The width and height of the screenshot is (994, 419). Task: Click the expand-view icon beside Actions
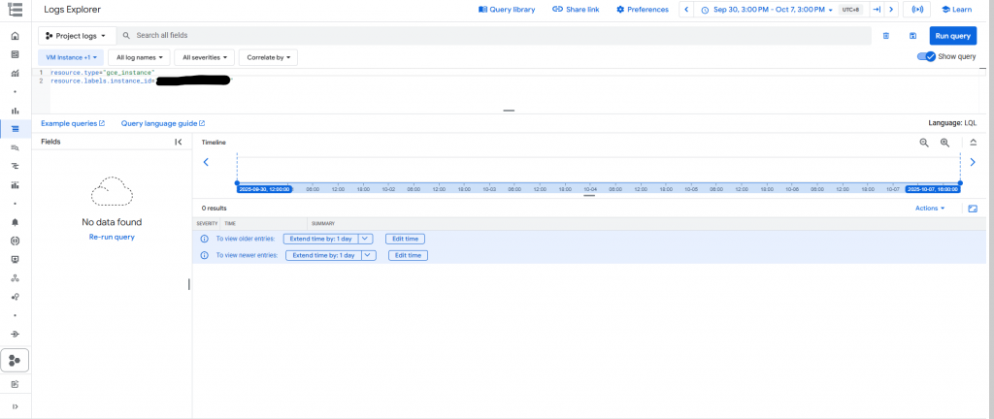click(973, 209)
